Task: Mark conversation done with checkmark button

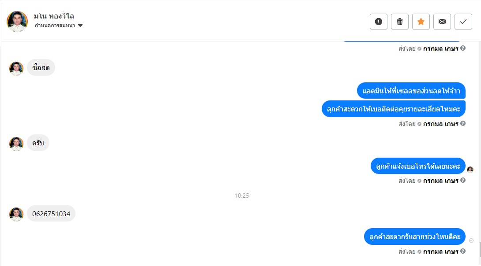Action: [x=463, y=22]
